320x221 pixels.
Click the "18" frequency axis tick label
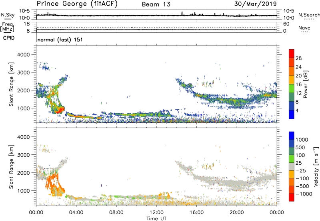click(x=26, y=24)
